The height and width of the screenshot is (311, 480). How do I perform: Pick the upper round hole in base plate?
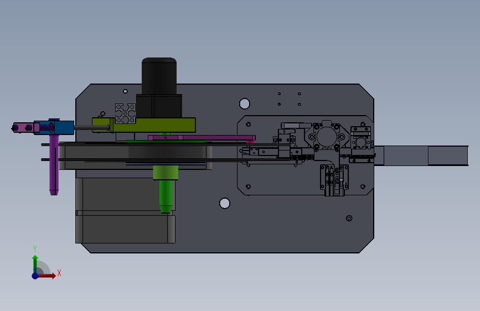pos(244,104)
